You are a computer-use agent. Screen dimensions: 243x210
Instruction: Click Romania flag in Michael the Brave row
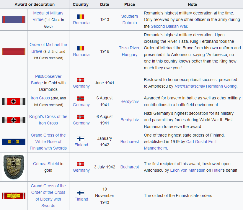coord(81,48)
